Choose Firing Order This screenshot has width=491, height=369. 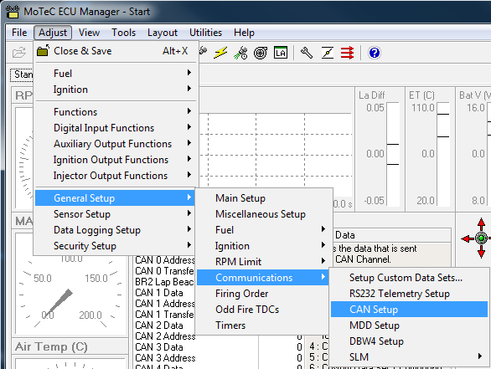(264, 294)
